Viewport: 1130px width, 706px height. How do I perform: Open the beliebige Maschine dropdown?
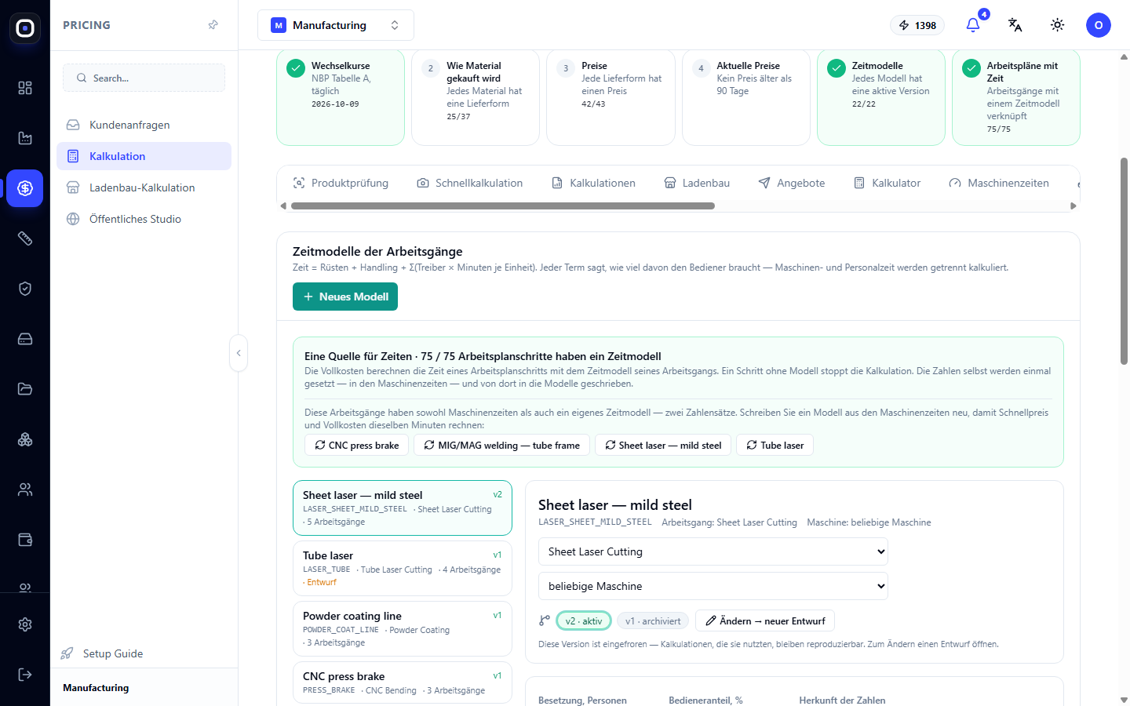pyautogui.click(x=713, y=586)
